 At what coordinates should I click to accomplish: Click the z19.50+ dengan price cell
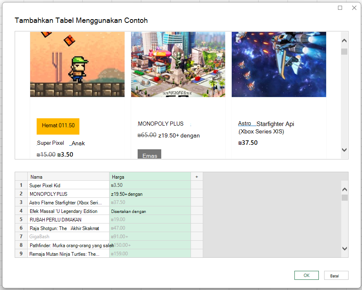[150, 194]
